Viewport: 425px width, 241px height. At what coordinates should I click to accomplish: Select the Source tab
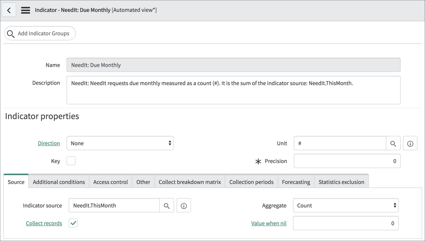click(16, 182)
